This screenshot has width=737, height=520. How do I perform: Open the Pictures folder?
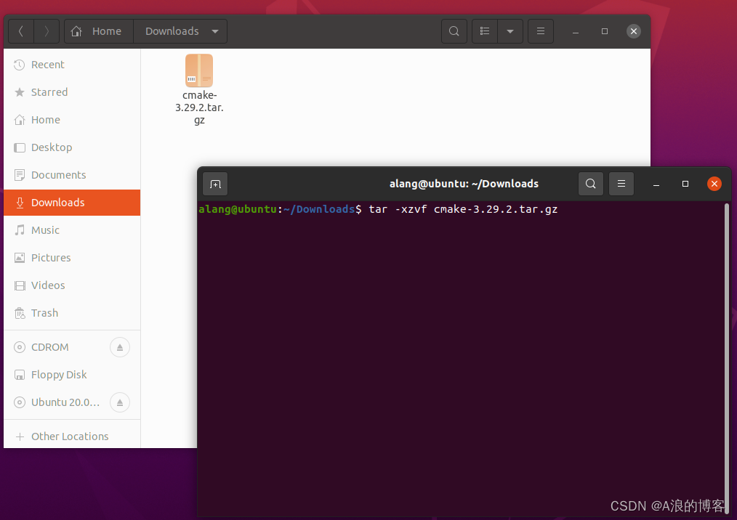pyautogui.click(x=51, y=258)
